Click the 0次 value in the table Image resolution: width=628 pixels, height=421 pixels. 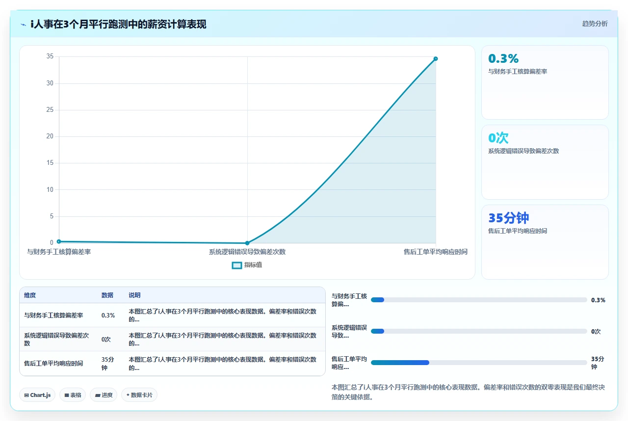tap(106, 340)
